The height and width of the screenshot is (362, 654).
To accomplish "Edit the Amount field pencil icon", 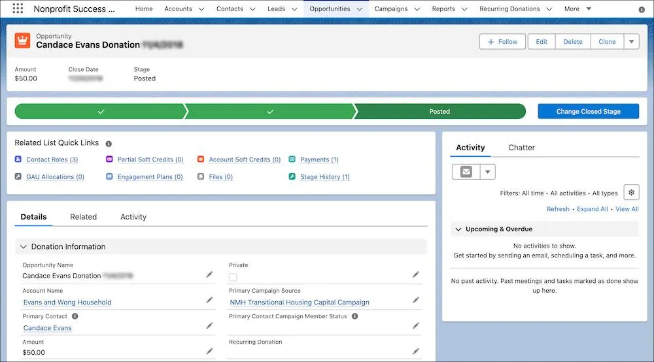I will tap(209, 352).
